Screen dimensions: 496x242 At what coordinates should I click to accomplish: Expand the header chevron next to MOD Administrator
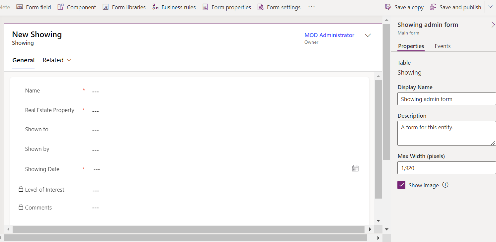point(368,35)
